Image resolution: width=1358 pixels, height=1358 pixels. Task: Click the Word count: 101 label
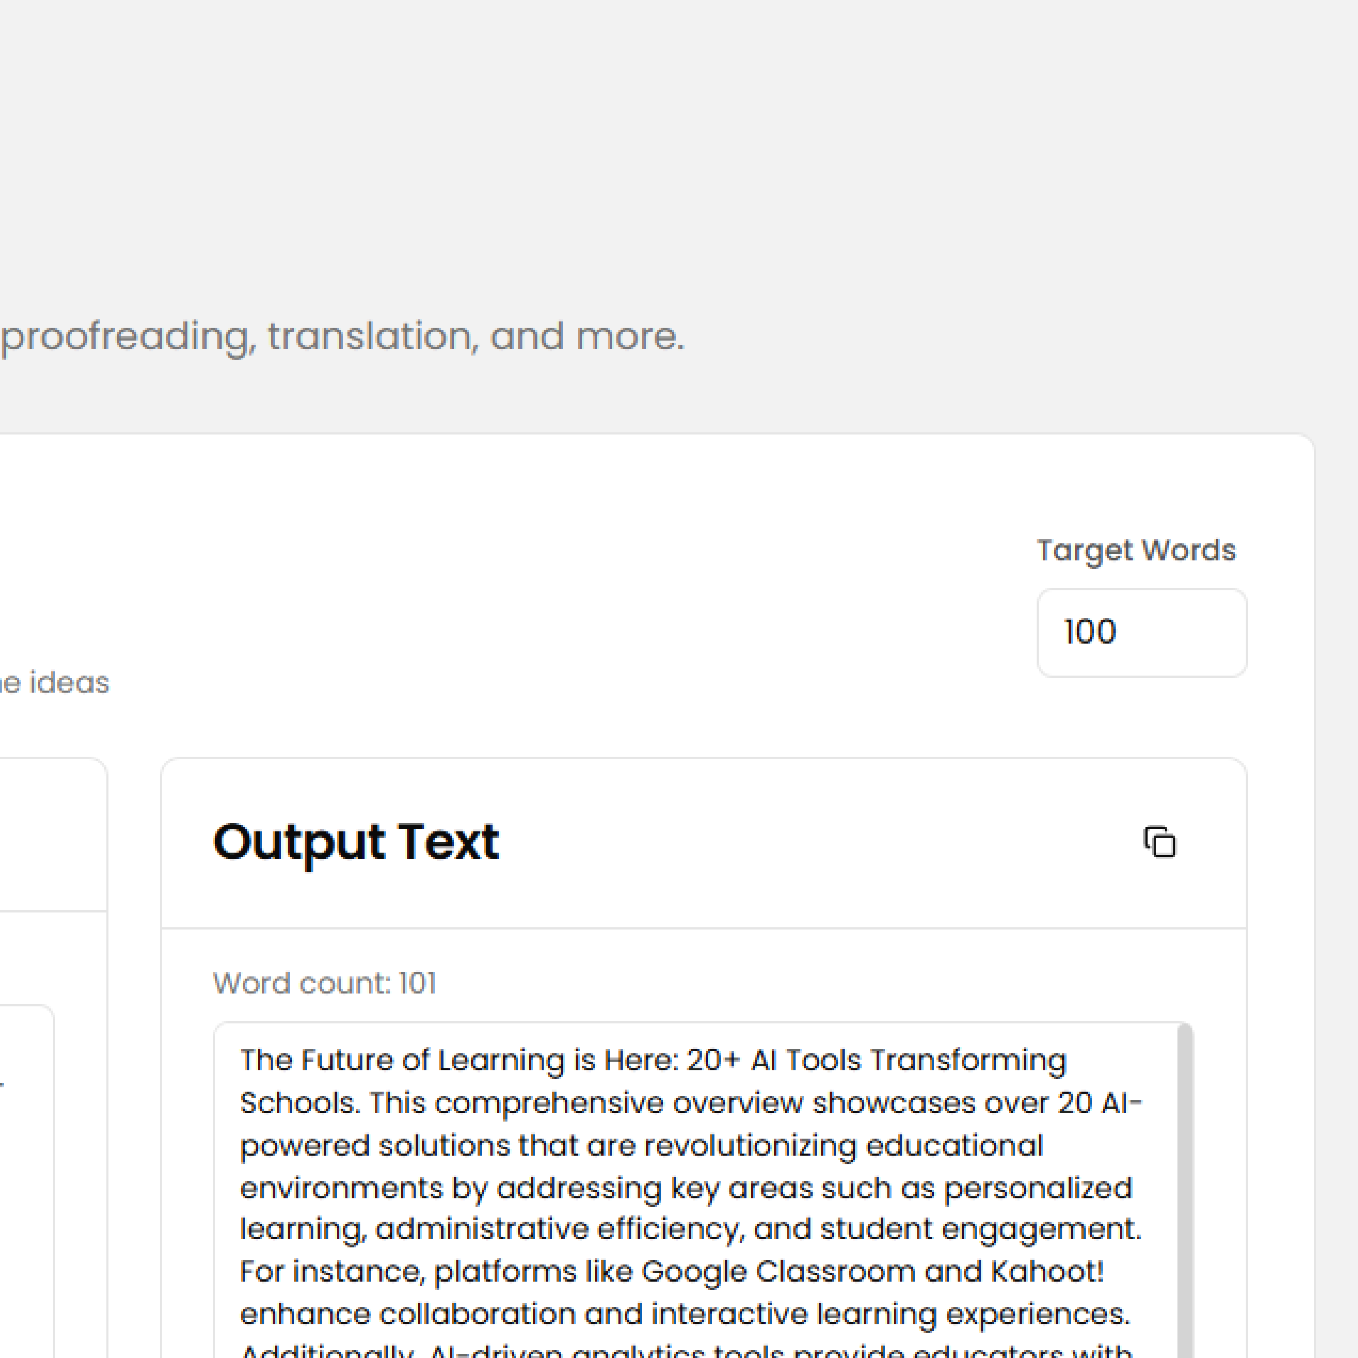pos(324,983)
